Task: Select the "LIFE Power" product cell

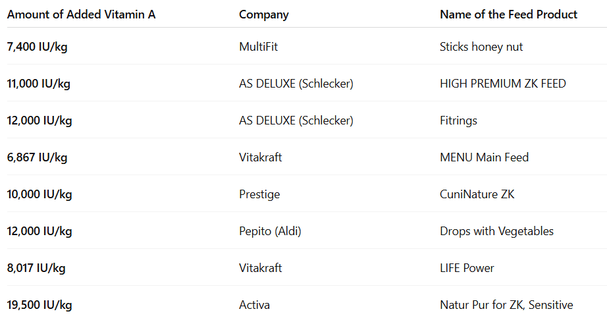Action: tap(467, 268)
